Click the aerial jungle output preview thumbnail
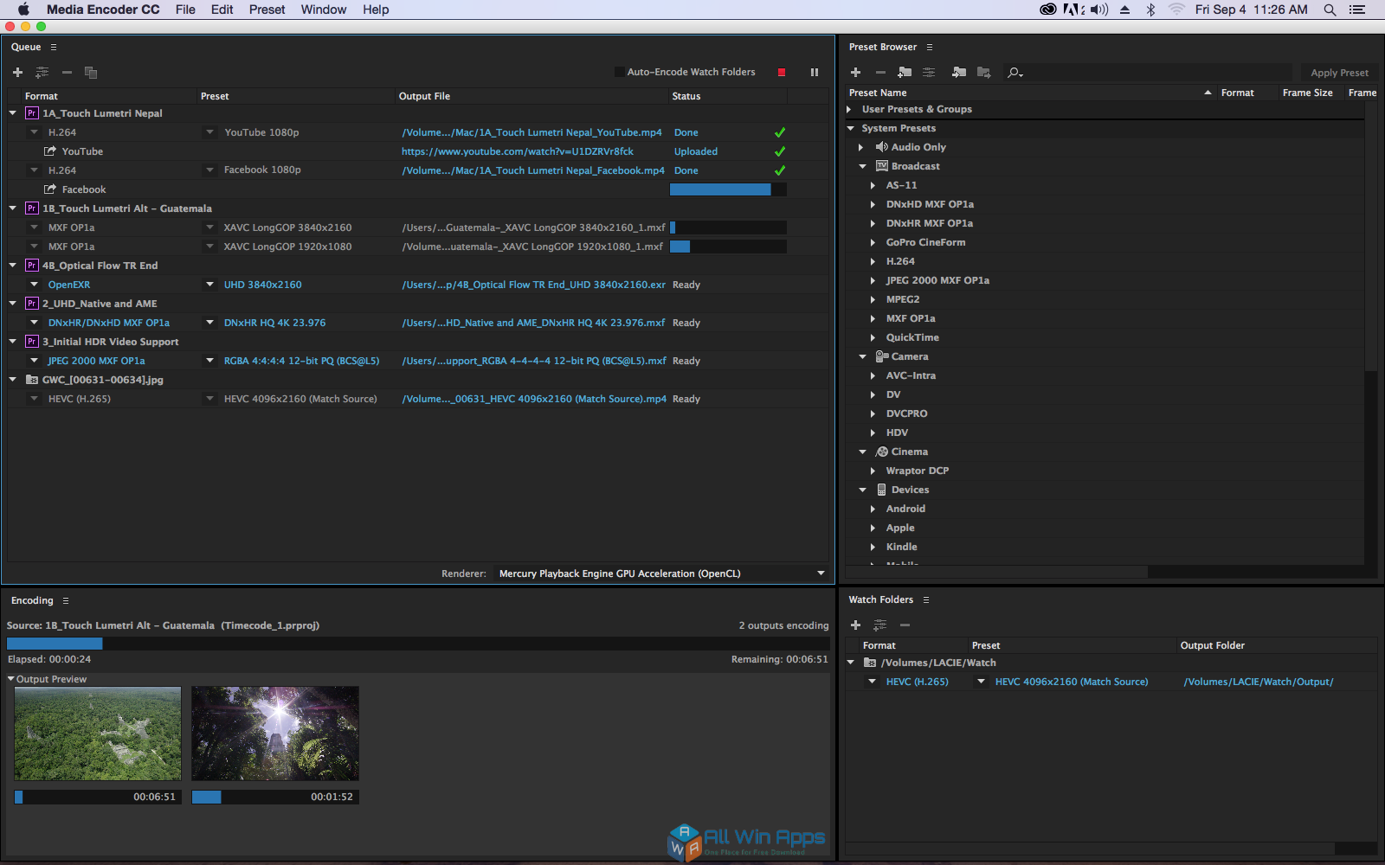The image size is (1385, 865). pos(98,734)
